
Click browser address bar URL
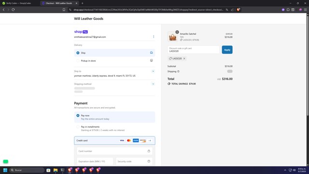[x=148, y=10]
